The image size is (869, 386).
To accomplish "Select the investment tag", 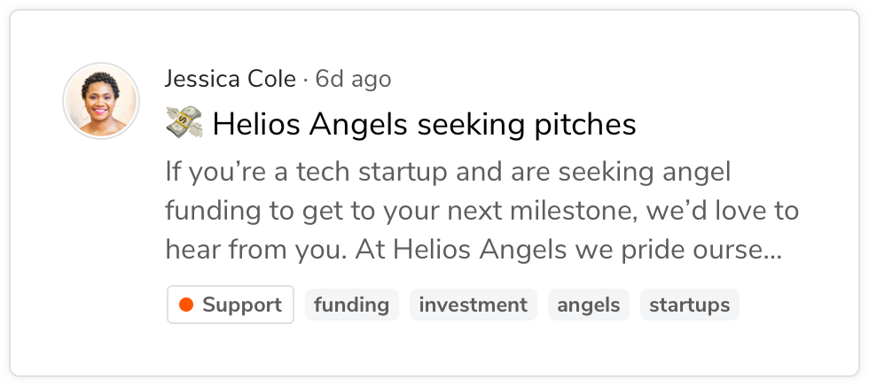I will (x=473, y=305).
